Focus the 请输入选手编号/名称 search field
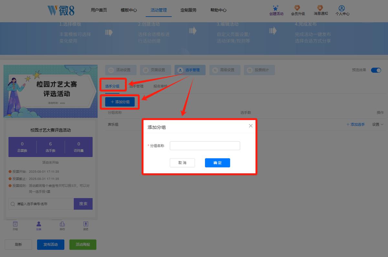 coord(41,204)
